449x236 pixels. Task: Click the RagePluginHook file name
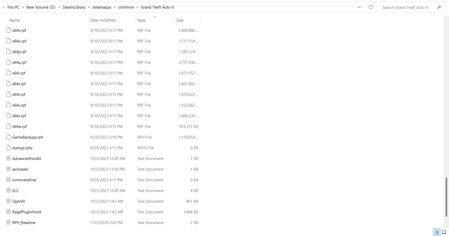27,212
